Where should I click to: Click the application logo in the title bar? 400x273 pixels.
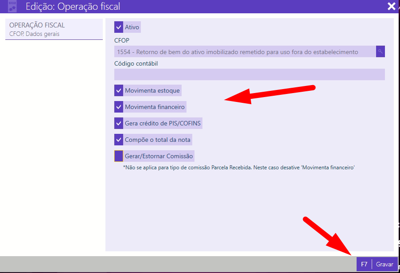tap(13, 6)
